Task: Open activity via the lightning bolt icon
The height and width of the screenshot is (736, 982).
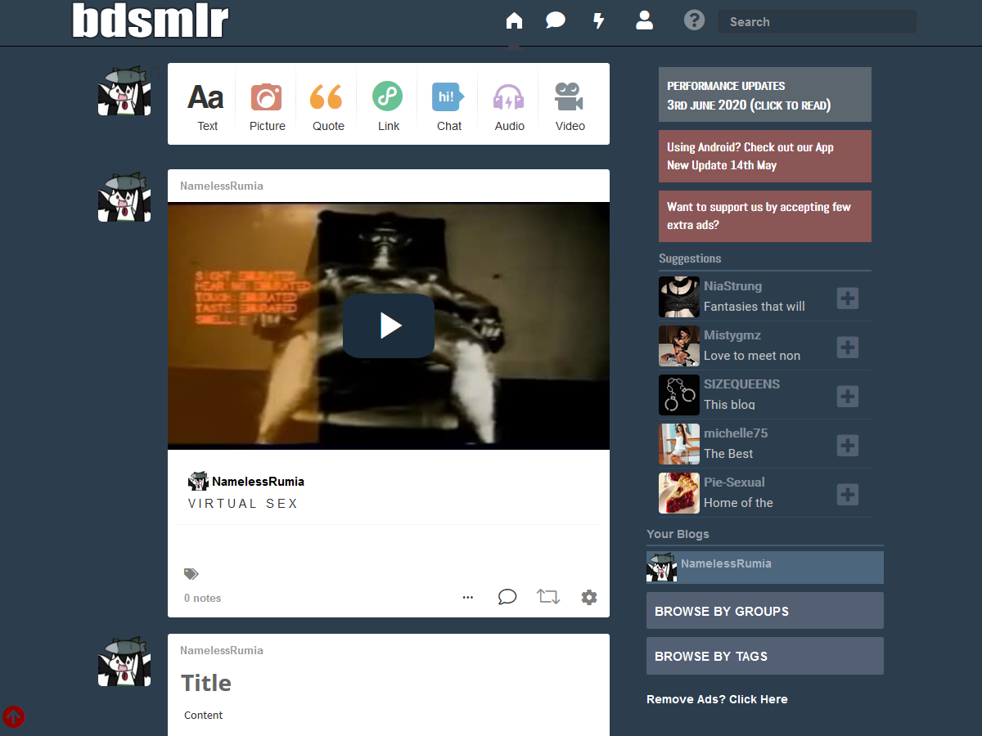Action: click(x=599, y=21)
